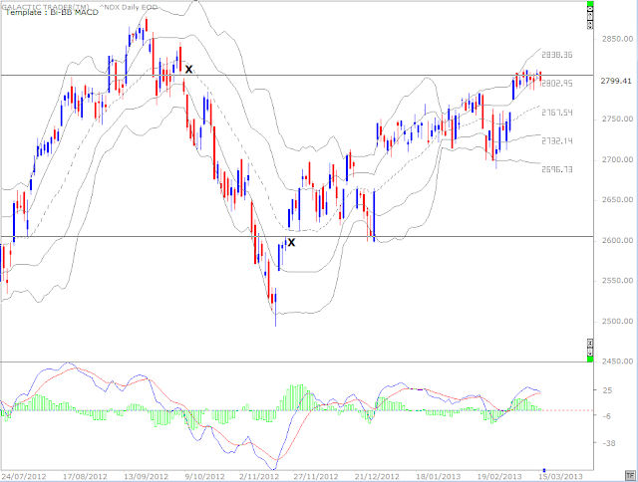Click the MACD scale value -38

(608, 443)
